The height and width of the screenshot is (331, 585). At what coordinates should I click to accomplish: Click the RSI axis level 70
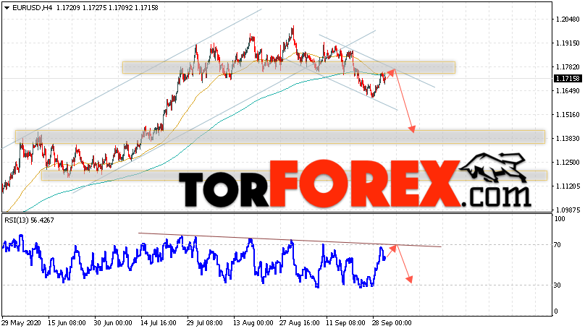(557, 245)
